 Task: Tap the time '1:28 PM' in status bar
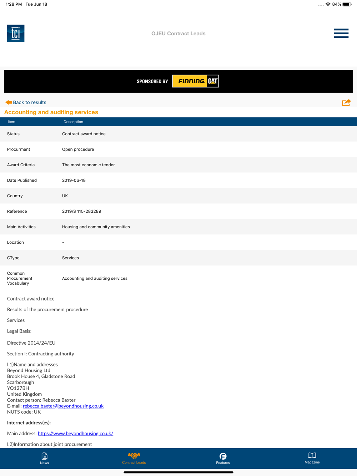[14, 4]
